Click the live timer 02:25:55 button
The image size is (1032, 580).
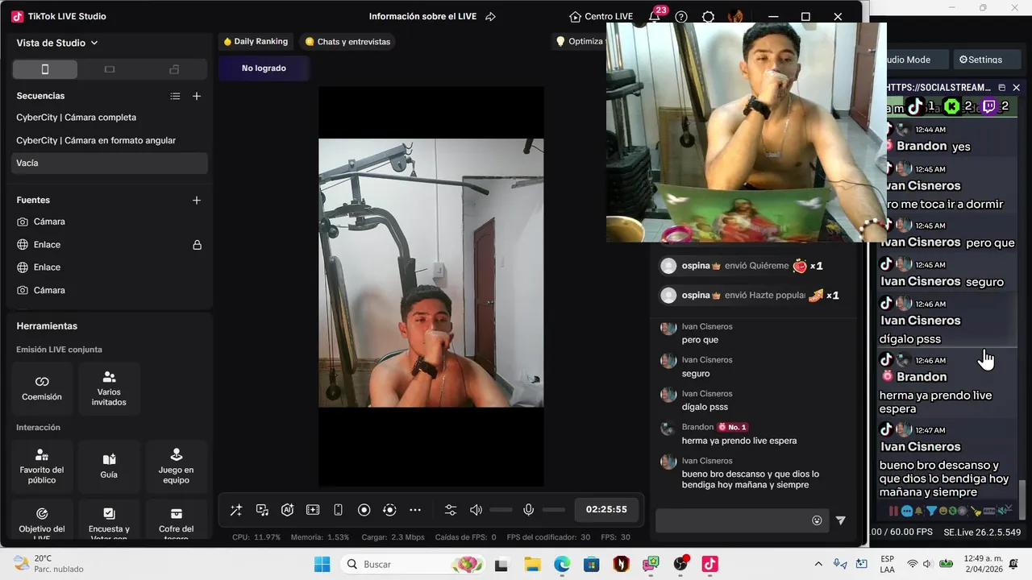(x=606, y=510)
